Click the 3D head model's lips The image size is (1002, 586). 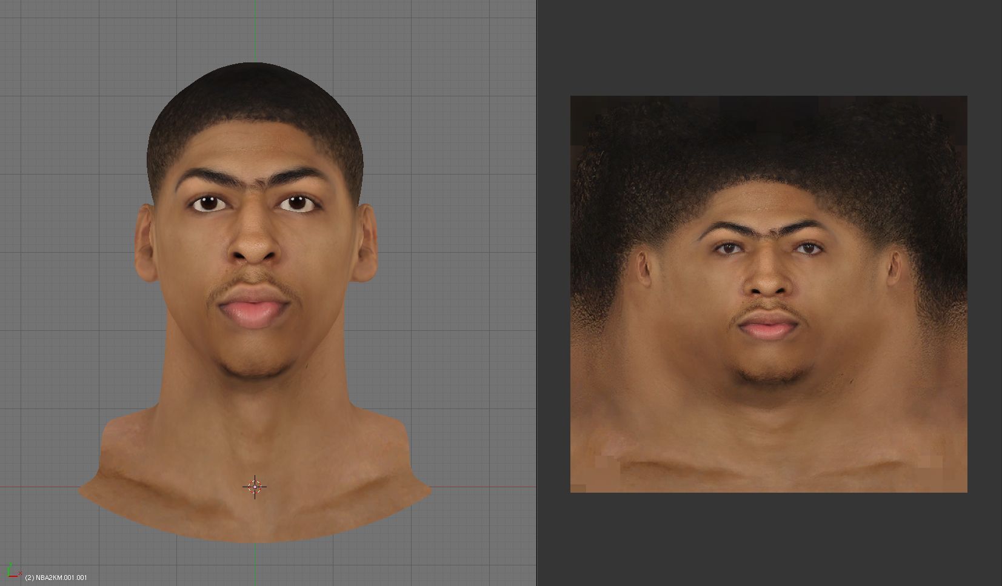point(254,309)
